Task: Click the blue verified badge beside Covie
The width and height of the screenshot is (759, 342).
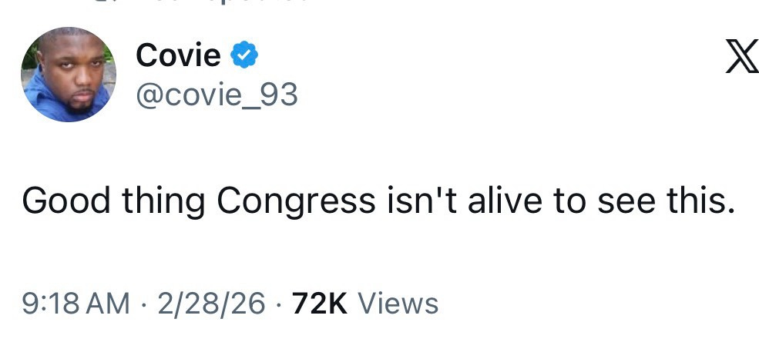Action: (x=245, y=55)
